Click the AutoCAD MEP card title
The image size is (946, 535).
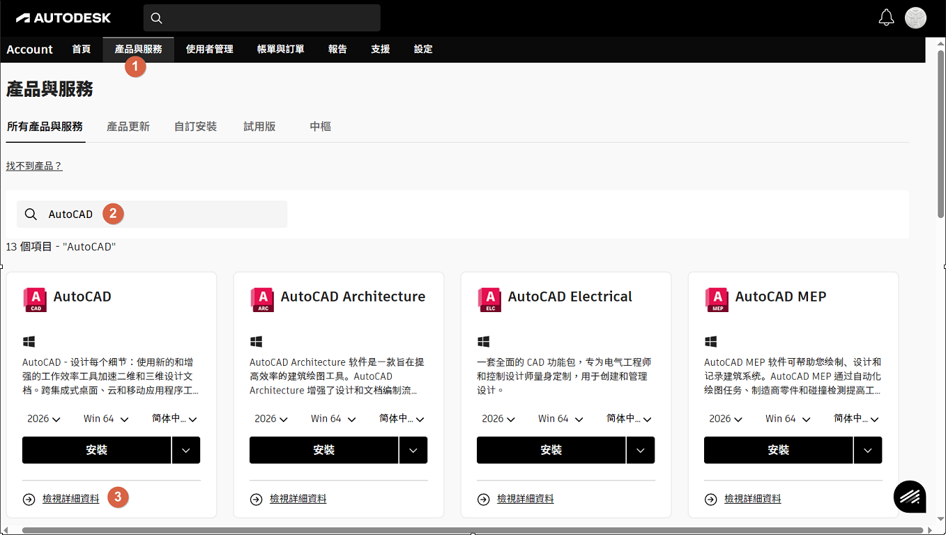tap(781, 297)
